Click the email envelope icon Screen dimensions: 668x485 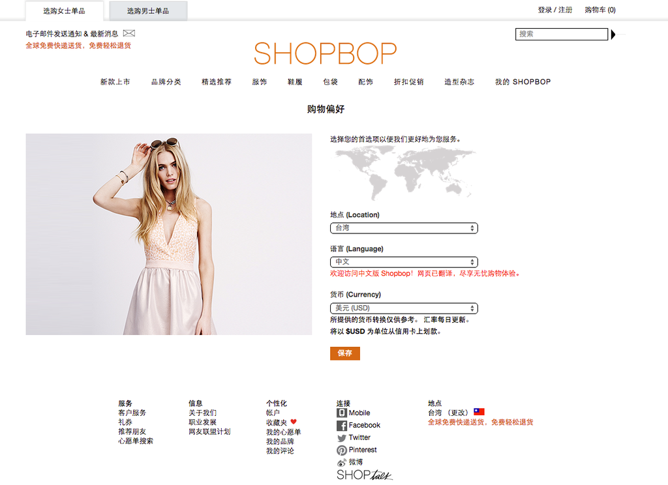(x=129, y=33)
